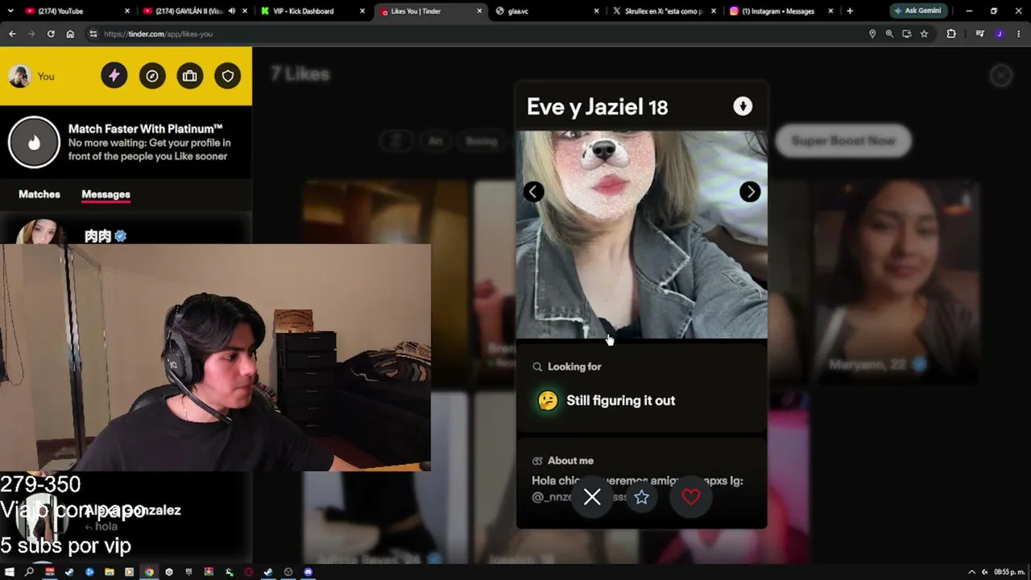
Task: Open File Explorer from the taskbar
Action: pyautogui.click(x=109, y=572)
